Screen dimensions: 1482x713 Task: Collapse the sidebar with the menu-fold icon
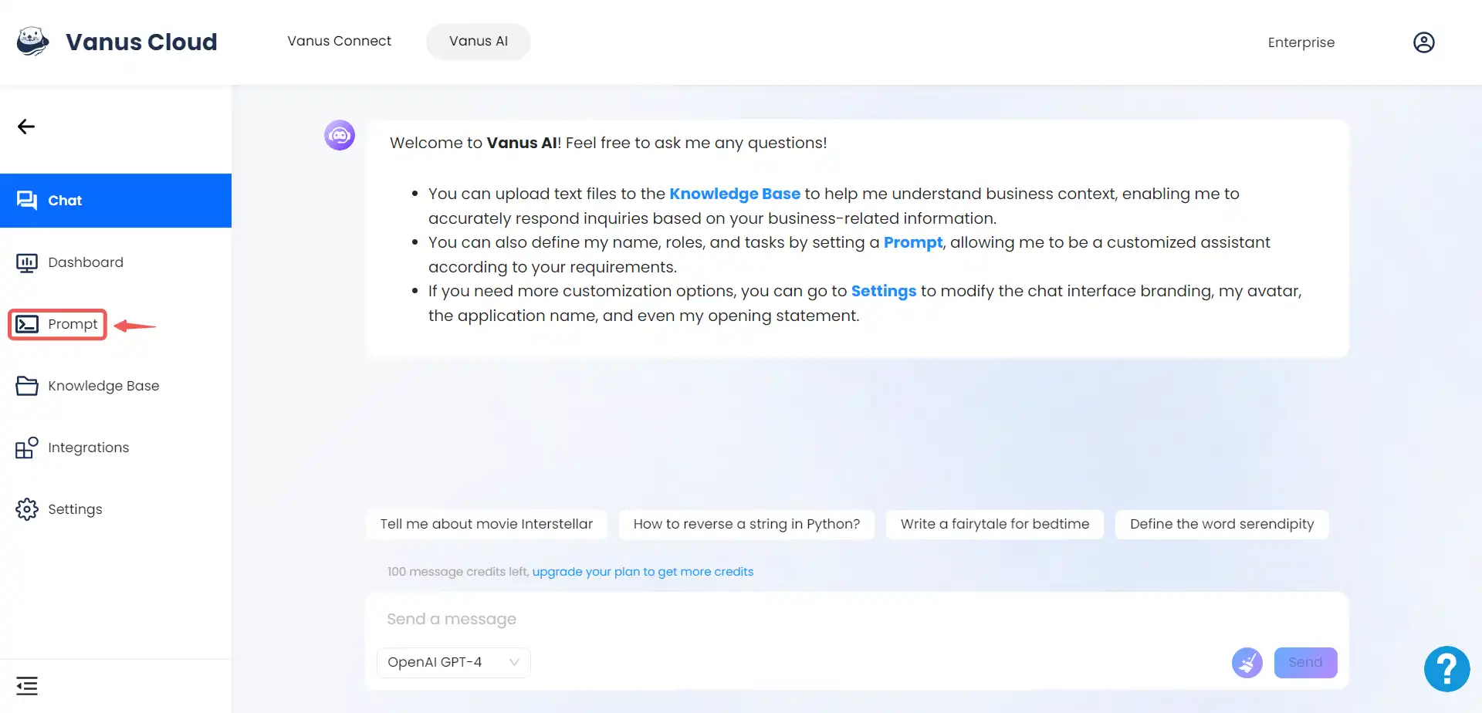27,685
